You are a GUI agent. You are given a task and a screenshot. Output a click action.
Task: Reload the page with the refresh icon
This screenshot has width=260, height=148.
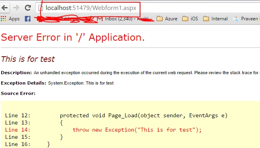click(28, 8)
